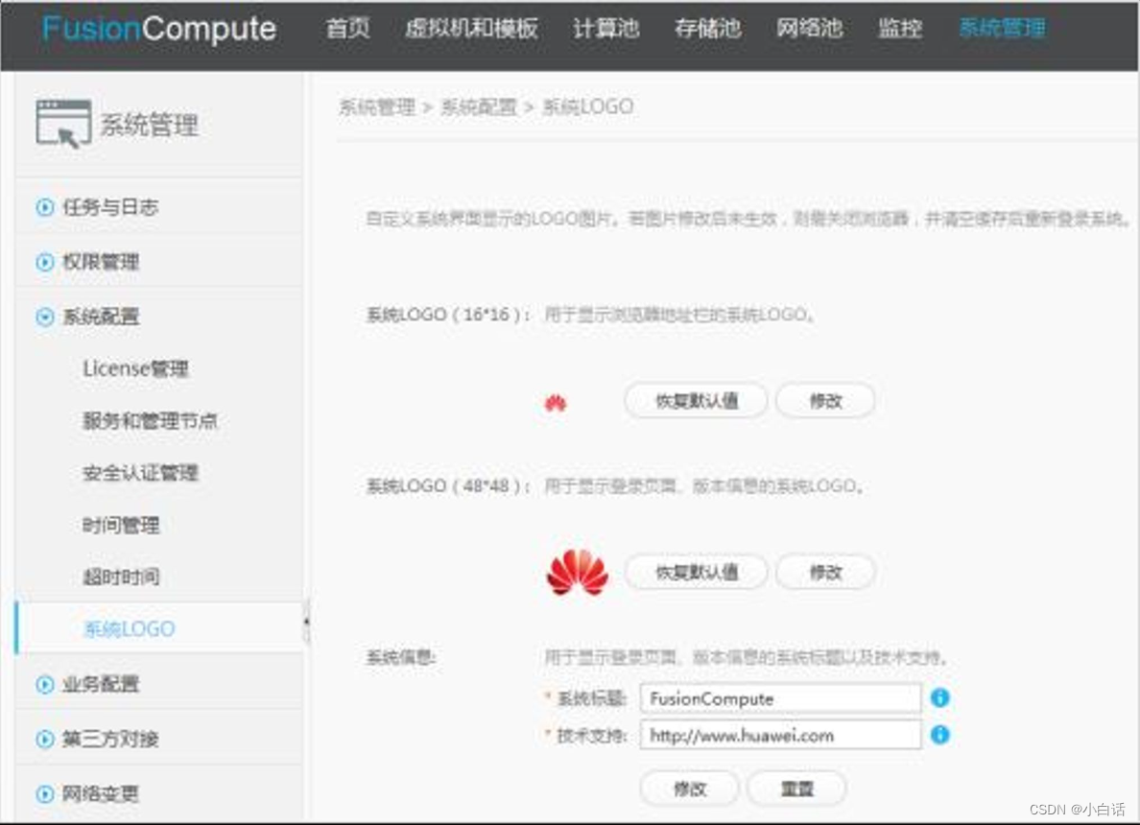Viewport: 1140px width, 825px height.
Task: Expand the 任务与日志 section arrow
Action: 45,207
